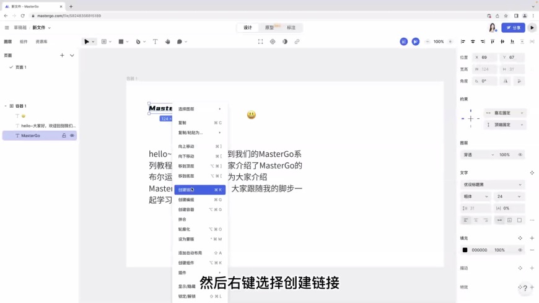Viewport: 539px width, 303px height.
Task: Click the black fill color swatch
Action: [465, 250]
